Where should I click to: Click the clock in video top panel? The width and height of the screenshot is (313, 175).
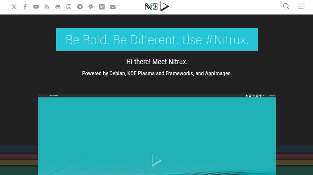tap(272, 96)
